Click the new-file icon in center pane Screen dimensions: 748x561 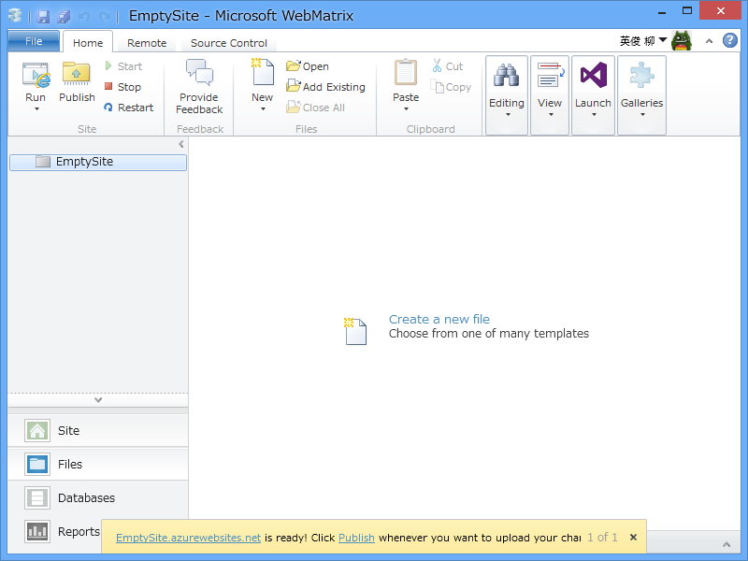click(x=355, y=331)
